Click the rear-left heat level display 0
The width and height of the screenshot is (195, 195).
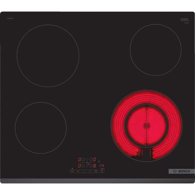click(x=79, y=160)
